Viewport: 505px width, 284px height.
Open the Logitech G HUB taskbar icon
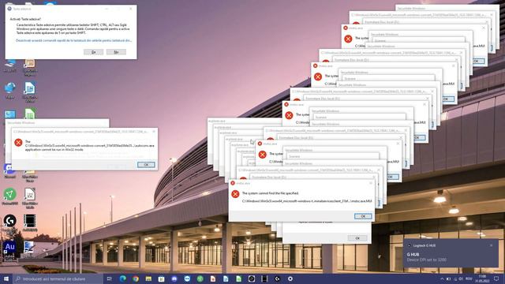click(x=277, y=278)
